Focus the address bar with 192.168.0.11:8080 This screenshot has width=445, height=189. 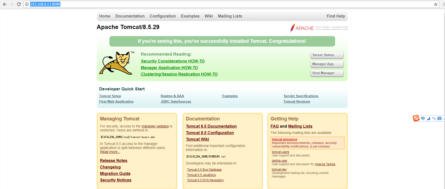coord(231,4)
